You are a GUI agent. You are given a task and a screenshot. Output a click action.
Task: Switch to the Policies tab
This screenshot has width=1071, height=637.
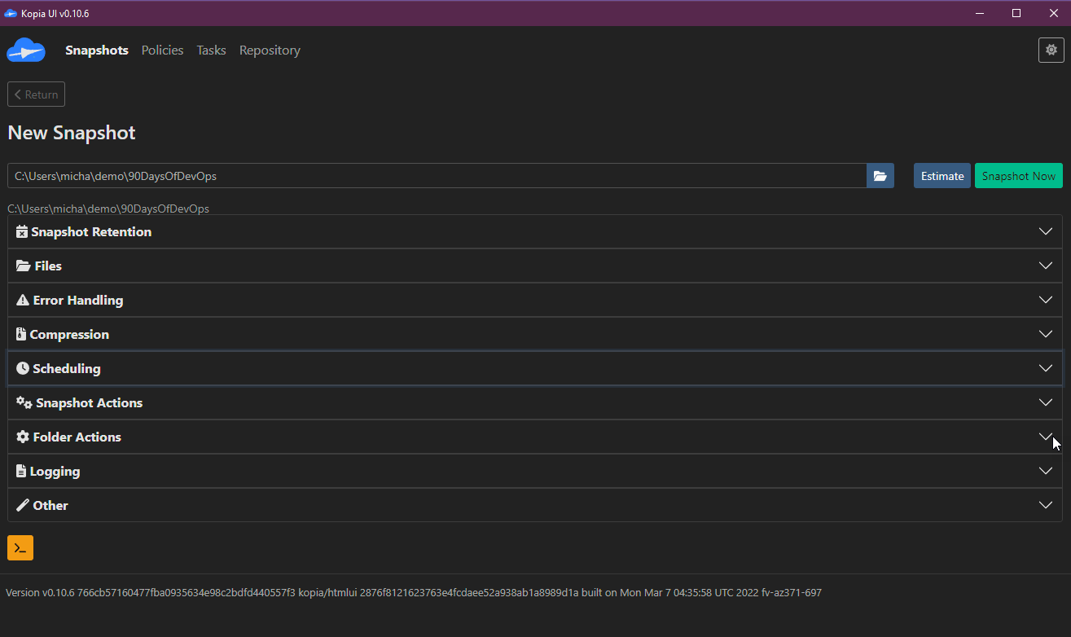click(x=162, y=51)
